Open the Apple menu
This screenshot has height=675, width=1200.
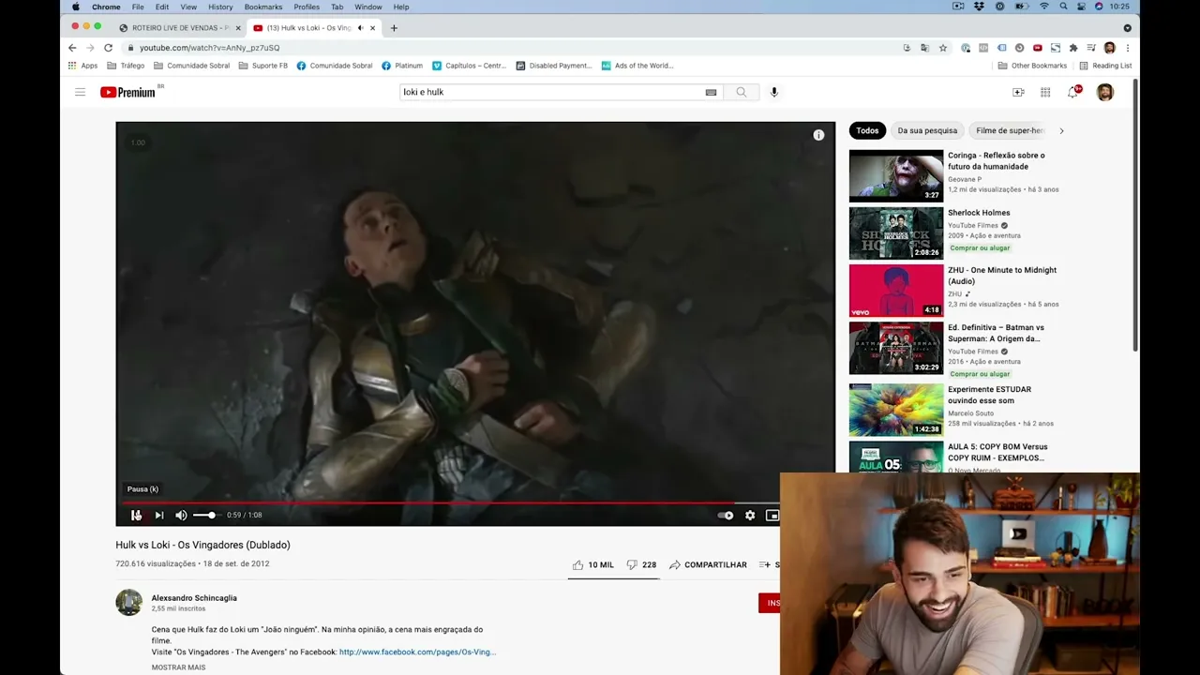(76, 7)
